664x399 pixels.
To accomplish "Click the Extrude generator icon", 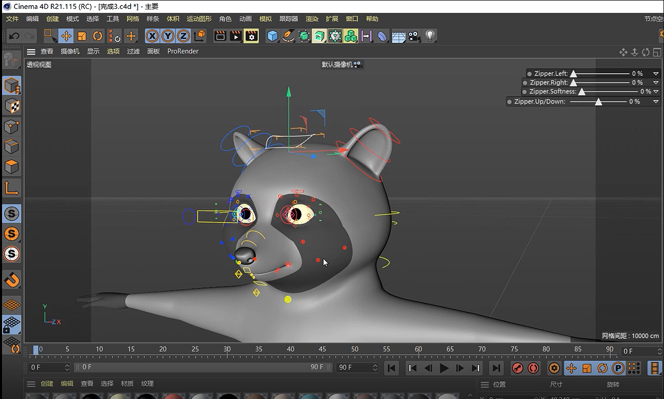I will click(320, 36).
